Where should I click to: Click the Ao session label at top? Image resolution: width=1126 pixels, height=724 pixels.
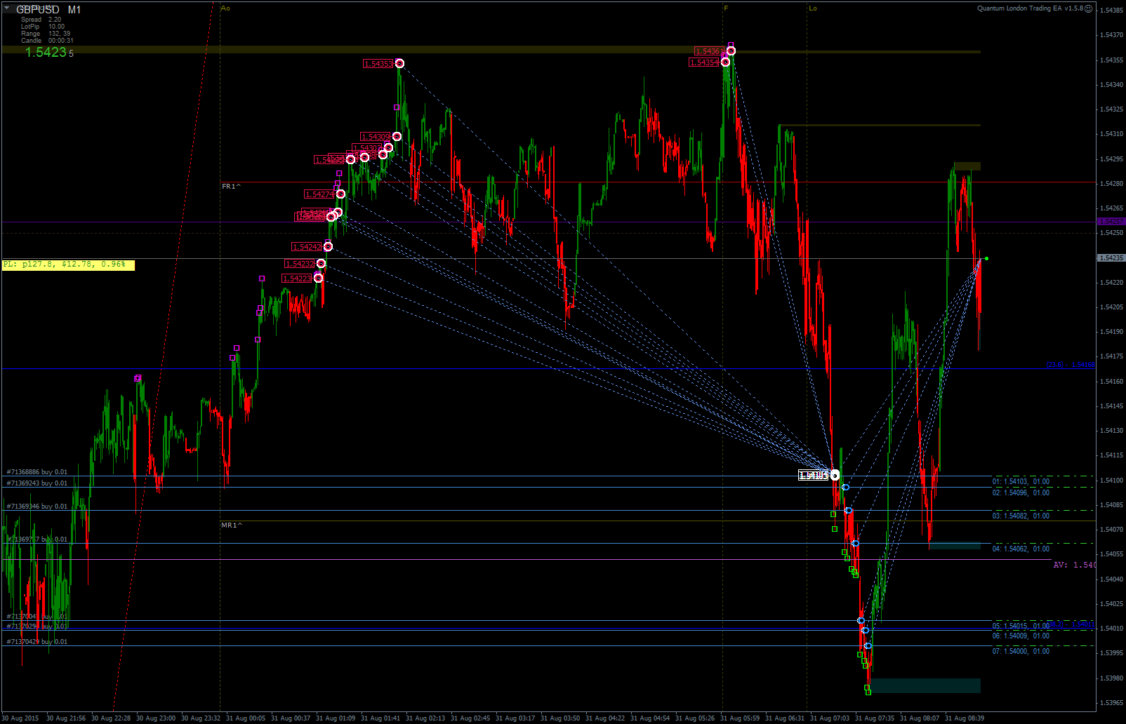225,8
